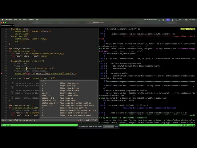Screen dimensions: 197x148
Task: Click 'unsatisfied trait bound' error text in right pane
Action: tap(185, 36)
